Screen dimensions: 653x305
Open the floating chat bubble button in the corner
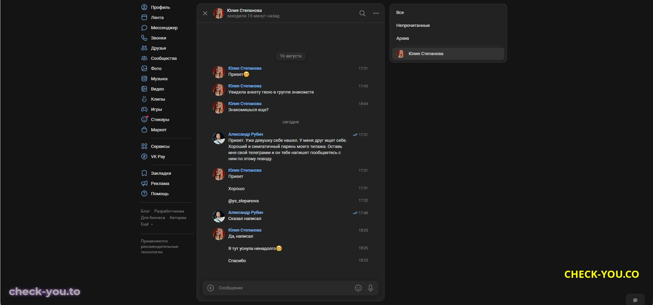click(x=635, y=300)
